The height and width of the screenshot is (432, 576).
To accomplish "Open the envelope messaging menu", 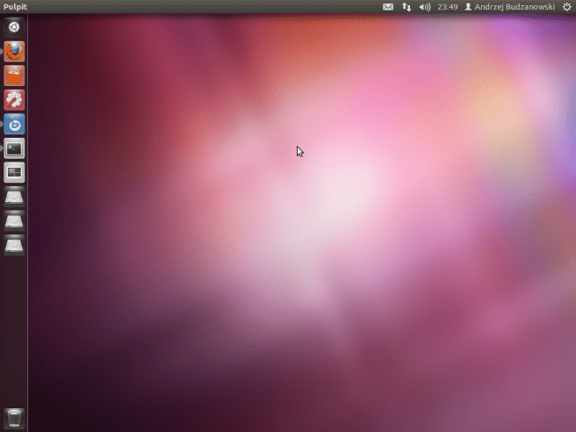I will coord(388,7).
